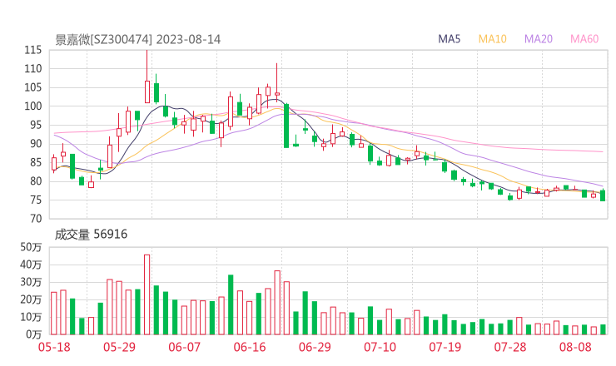The width and height of the screenshot is (616, 366).
Task: Click the 06-29 date axis label
Action: point(315,347)
